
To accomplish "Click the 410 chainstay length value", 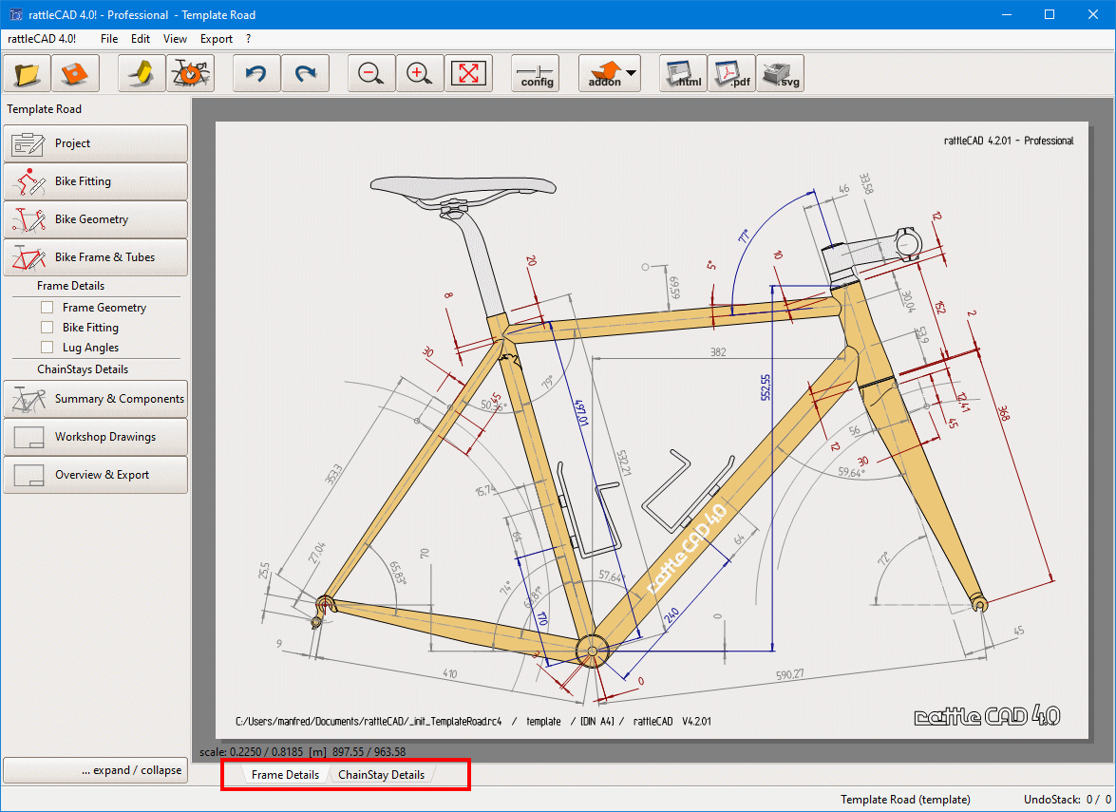I will [x=449, y=673].
